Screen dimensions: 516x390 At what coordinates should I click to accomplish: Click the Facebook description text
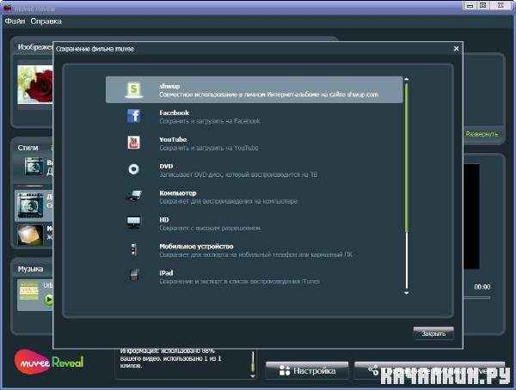click(210, 121)
